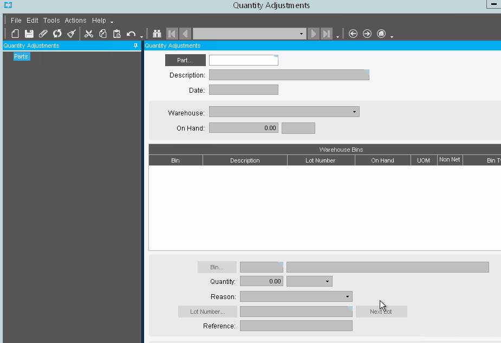Go to previous record icon

pyautogui.click(x=185, y=34)
